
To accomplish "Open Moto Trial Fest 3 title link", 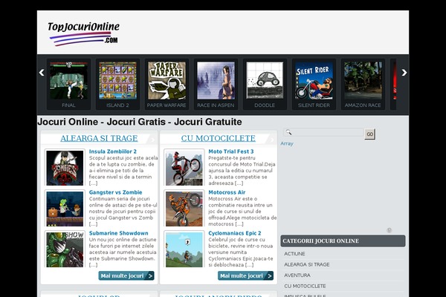I will coord(231,151).
